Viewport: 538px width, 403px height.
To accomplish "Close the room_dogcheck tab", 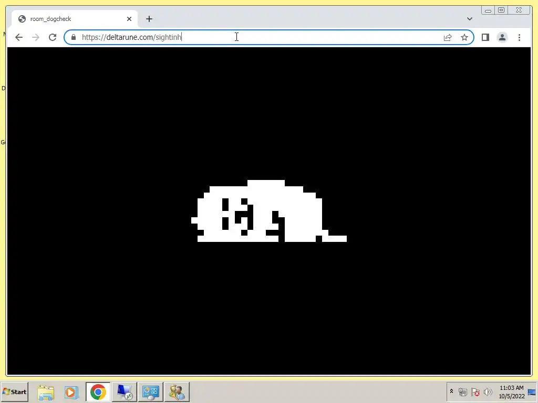I will [129, 19].
